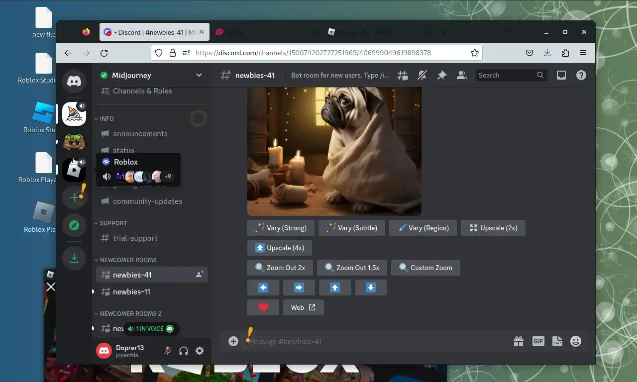Open the newbies-11 channel
637x382 pixels.
[x=152, y=292]
